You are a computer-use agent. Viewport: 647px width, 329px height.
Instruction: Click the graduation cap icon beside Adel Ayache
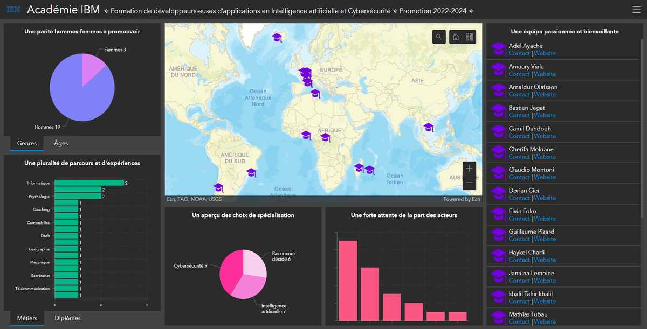(498, 50)
